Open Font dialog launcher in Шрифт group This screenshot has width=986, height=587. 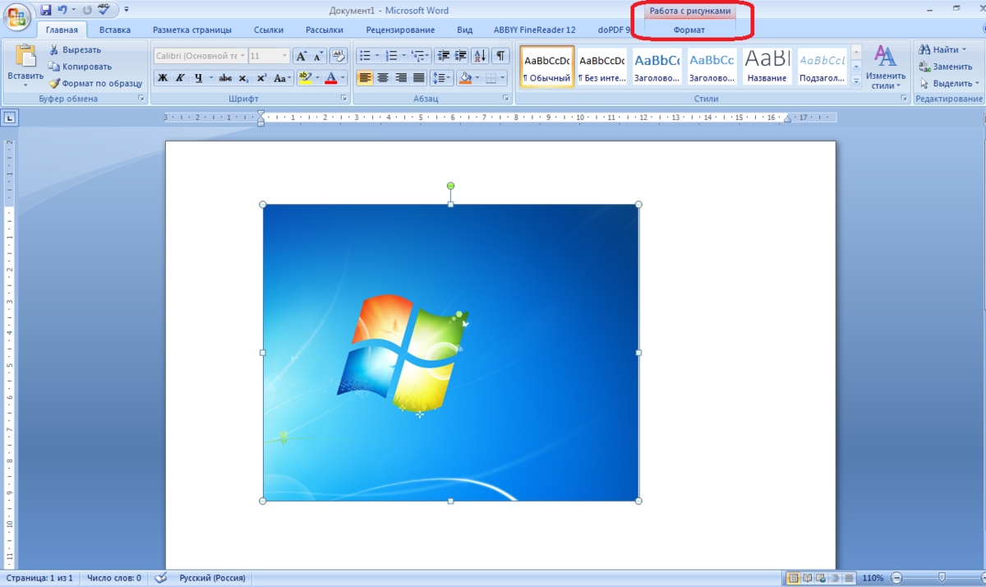[343, 98]
